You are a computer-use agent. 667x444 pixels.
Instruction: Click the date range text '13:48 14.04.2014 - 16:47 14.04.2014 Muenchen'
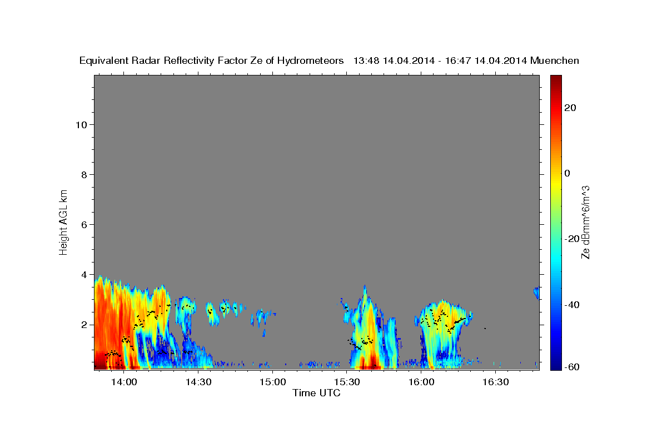coord(466,61)
